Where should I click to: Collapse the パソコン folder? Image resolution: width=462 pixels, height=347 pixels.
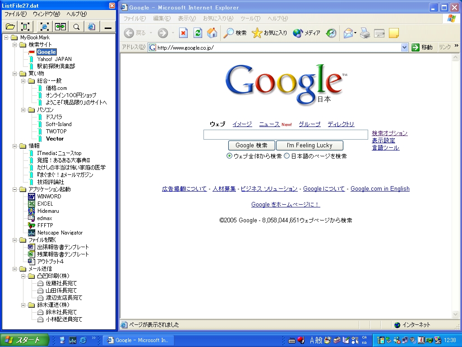[x=23, y=110]
